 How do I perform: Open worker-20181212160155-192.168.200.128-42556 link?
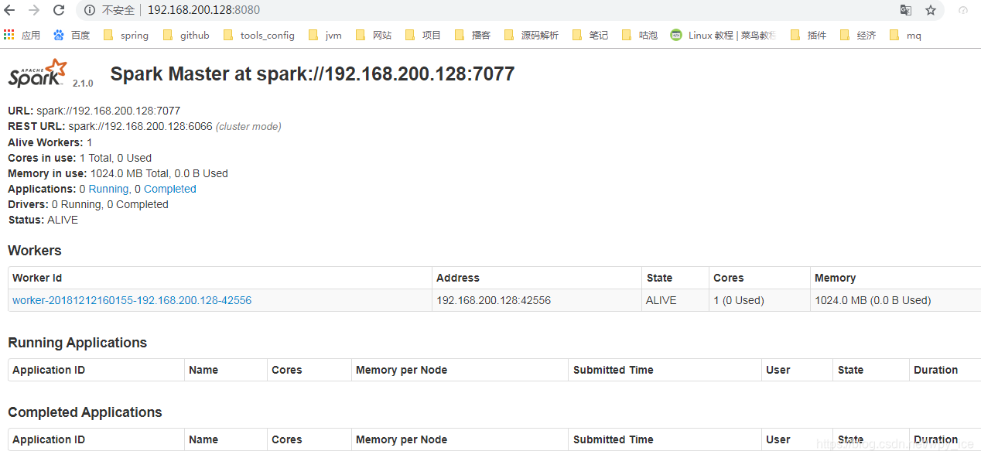coord(132,300)
